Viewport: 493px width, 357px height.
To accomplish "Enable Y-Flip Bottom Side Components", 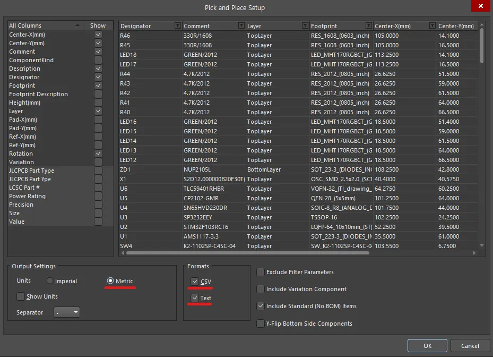I will [261, 324].
